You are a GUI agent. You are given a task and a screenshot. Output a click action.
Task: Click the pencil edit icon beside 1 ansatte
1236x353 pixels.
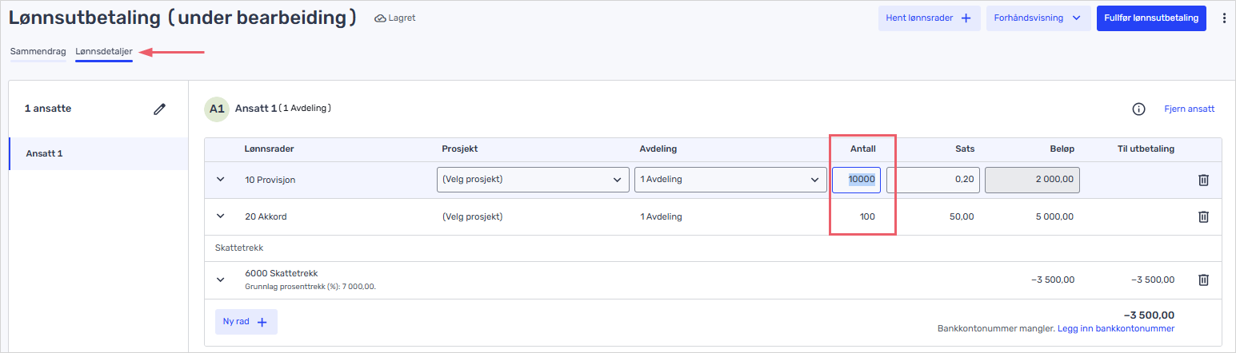click(x=159, y=109)
